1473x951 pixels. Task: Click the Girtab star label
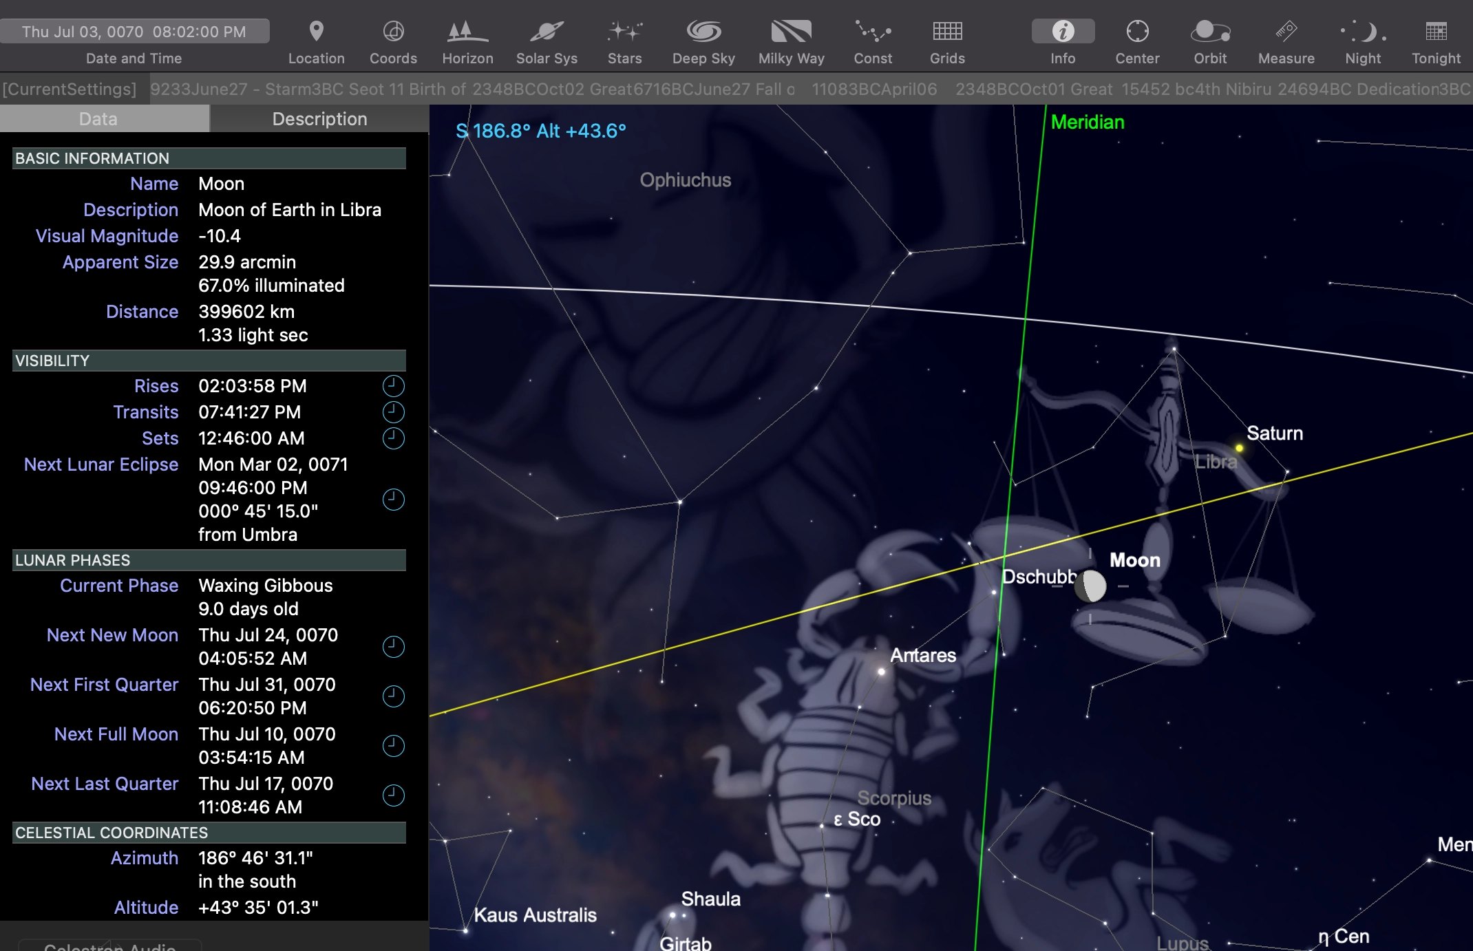click(x=685, y=943)
